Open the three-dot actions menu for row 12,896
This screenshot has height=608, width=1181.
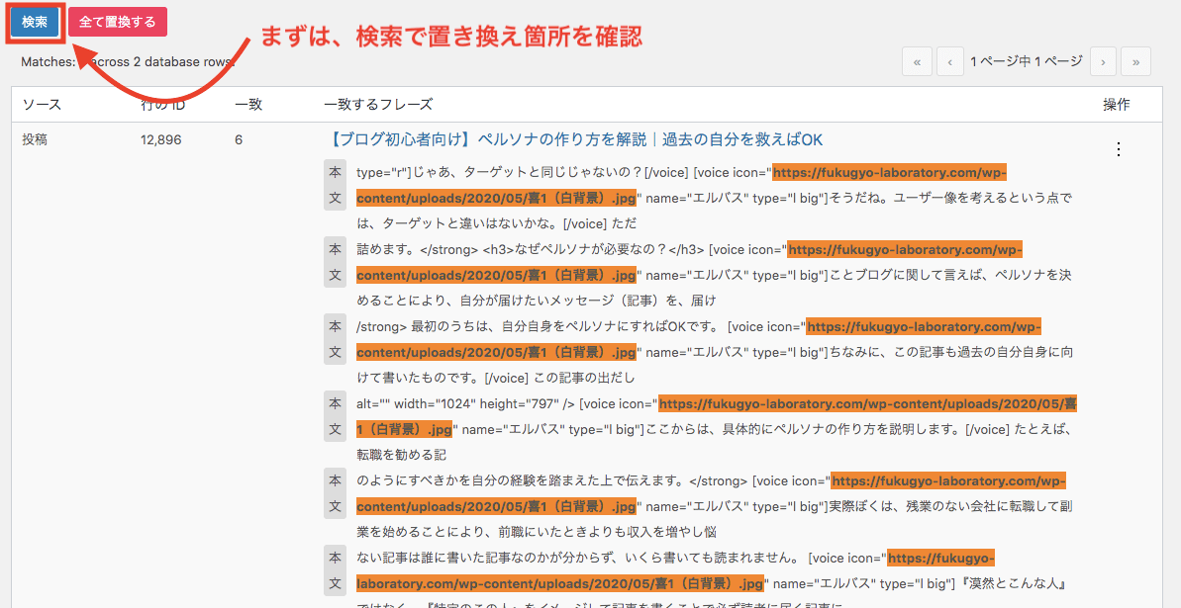[x=1119, y=149]
